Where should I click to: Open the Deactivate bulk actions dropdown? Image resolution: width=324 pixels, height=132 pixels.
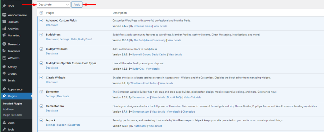53,4
